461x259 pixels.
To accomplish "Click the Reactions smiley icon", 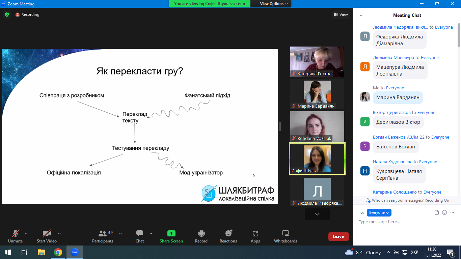I will point(228,233).
